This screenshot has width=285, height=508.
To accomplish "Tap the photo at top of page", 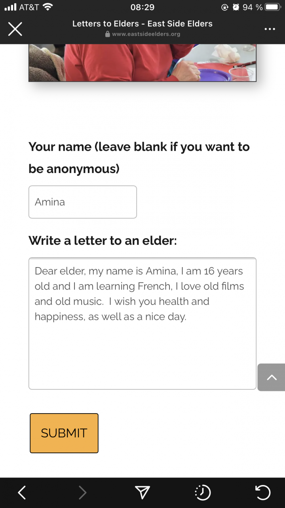I will [142, 63].
